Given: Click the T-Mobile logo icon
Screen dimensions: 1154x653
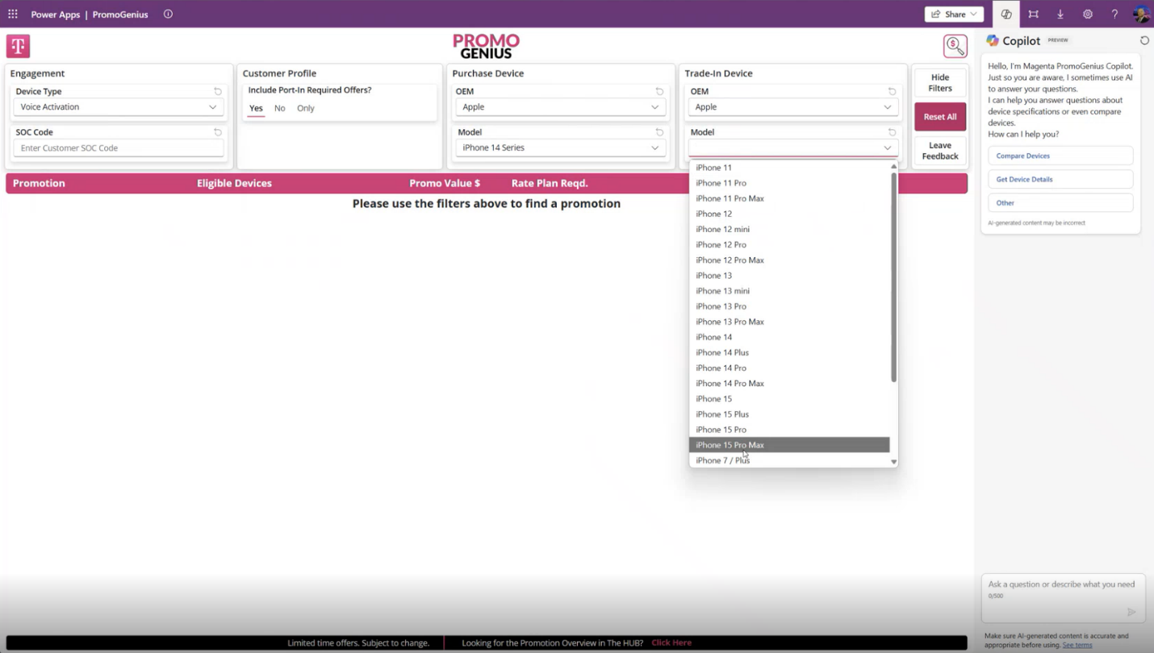Looking at the screenshot, I should tap(18, 46).
